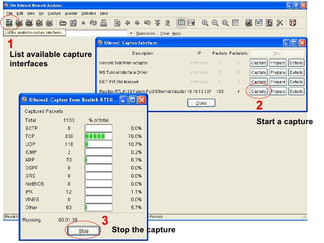324x243 pixels.
Task: Click the Go to packet number icon
Action: 147,23
